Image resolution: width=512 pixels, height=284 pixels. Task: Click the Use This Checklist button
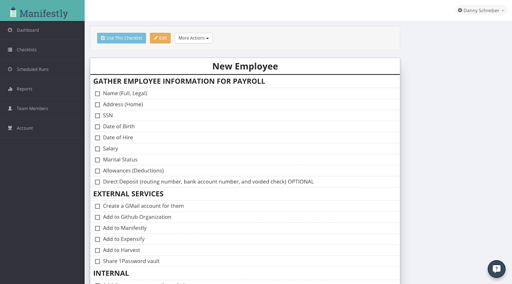point(121,38)
